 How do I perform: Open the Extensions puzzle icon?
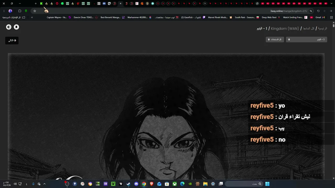(x=20, y=11)
